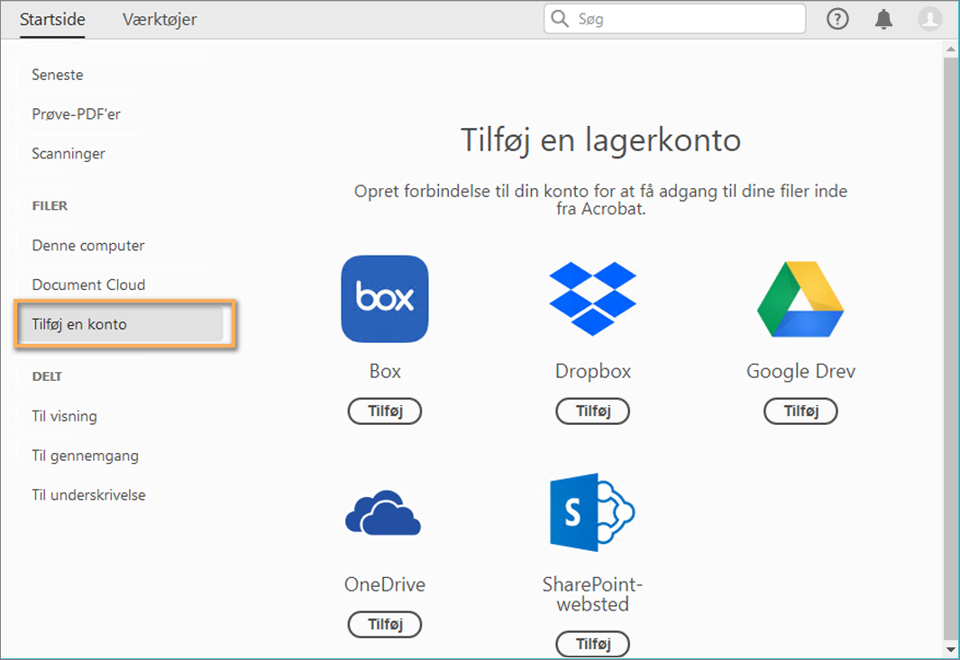Click the 'Google Drev' label text
This screenshot has height=660, width=960.
coord(800,371)
